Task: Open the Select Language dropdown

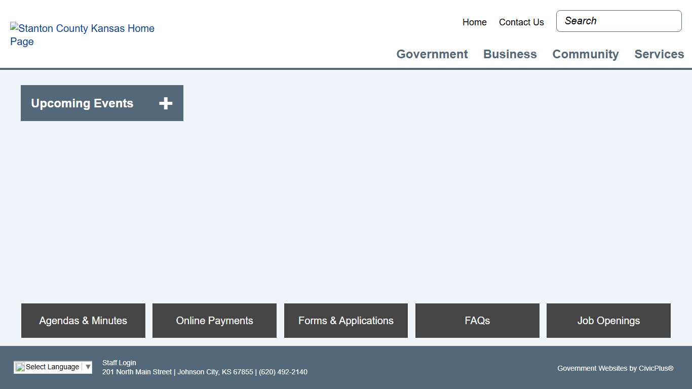Action: coord(52,367)
